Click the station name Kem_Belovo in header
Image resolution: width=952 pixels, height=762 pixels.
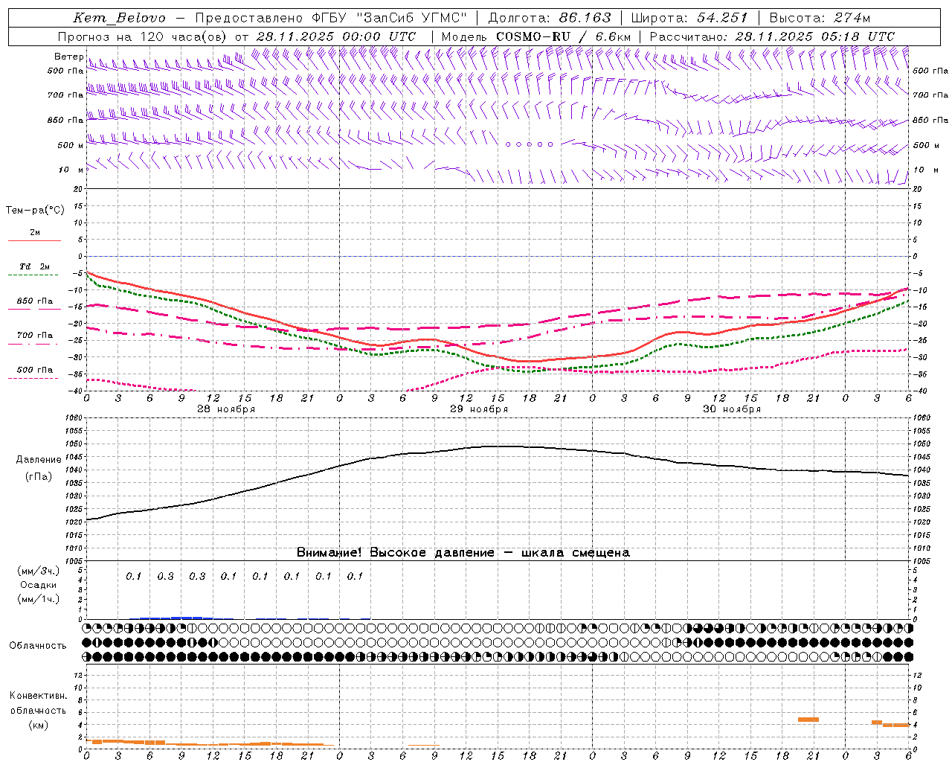coord(120,18)
